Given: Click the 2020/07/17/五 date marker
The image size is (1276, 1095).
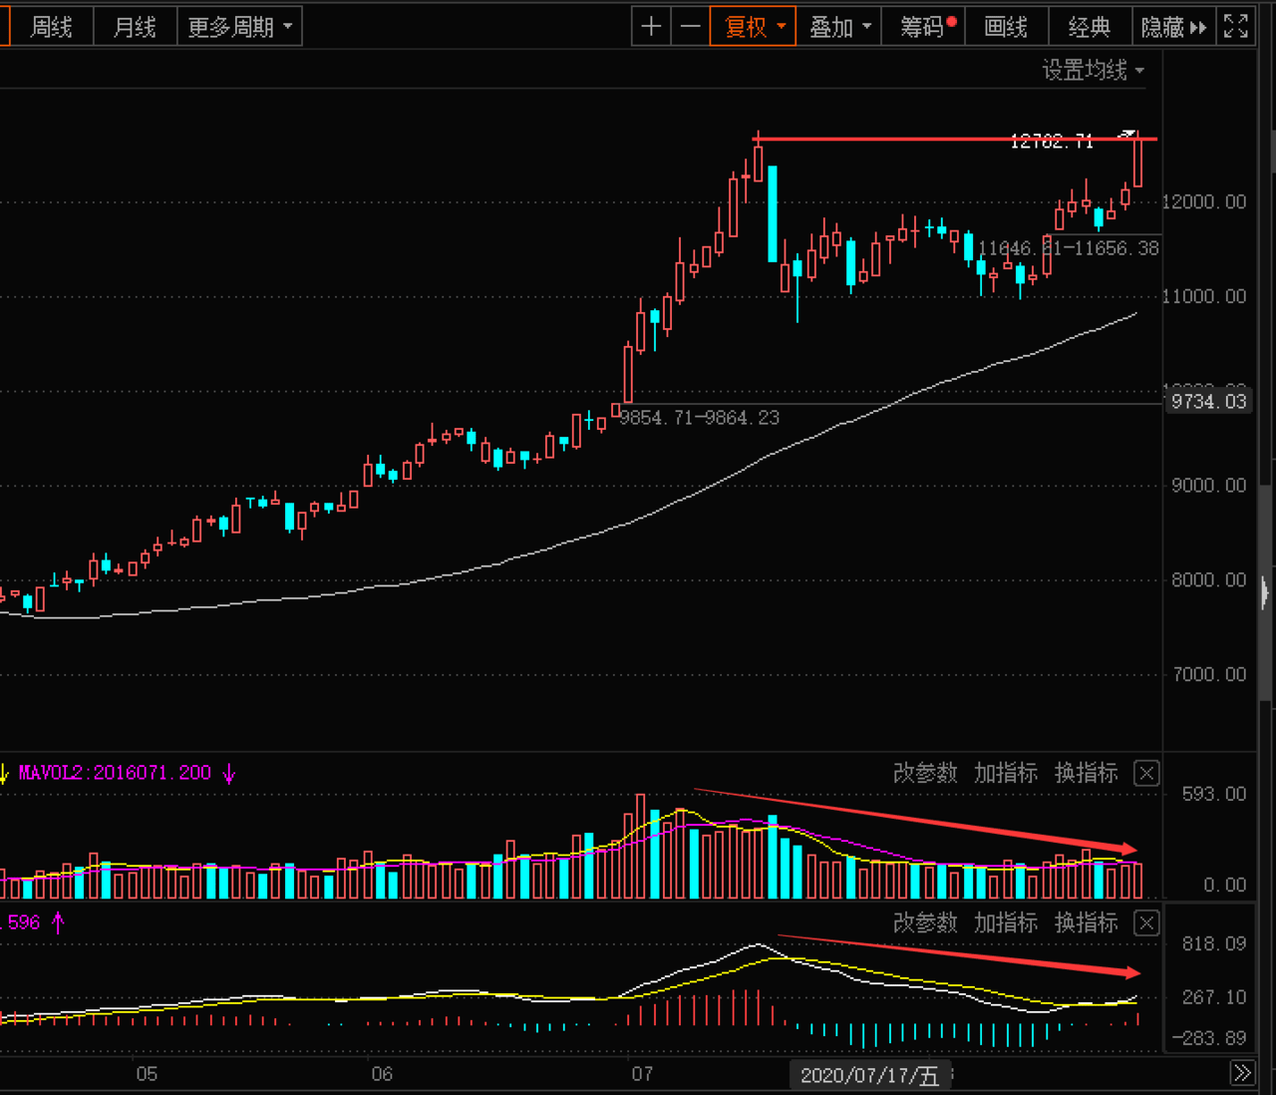Looking at the screenshot, I should tap(869, 1075).
